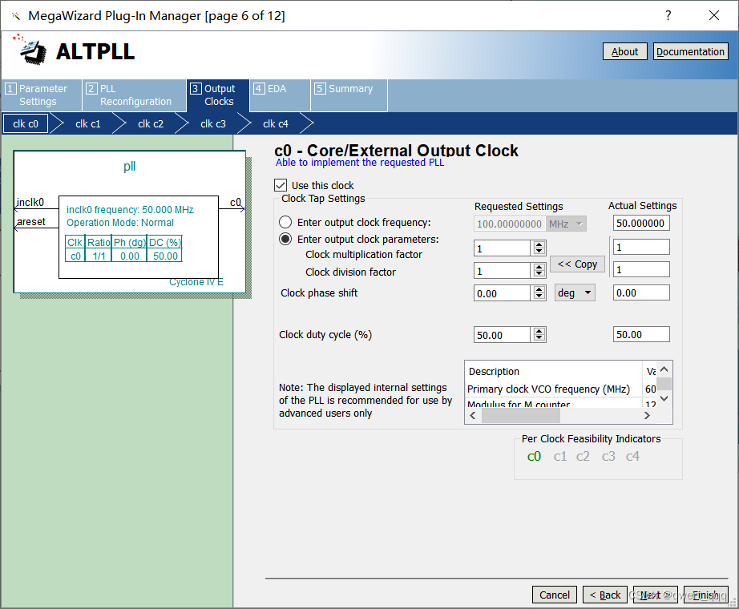Select the clk c1 step
739x609 pixels.
(87, 124)
